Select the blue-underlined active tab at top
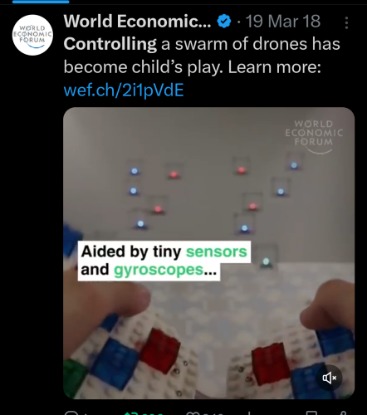367x415 pixels. click(x=41, y=2)
